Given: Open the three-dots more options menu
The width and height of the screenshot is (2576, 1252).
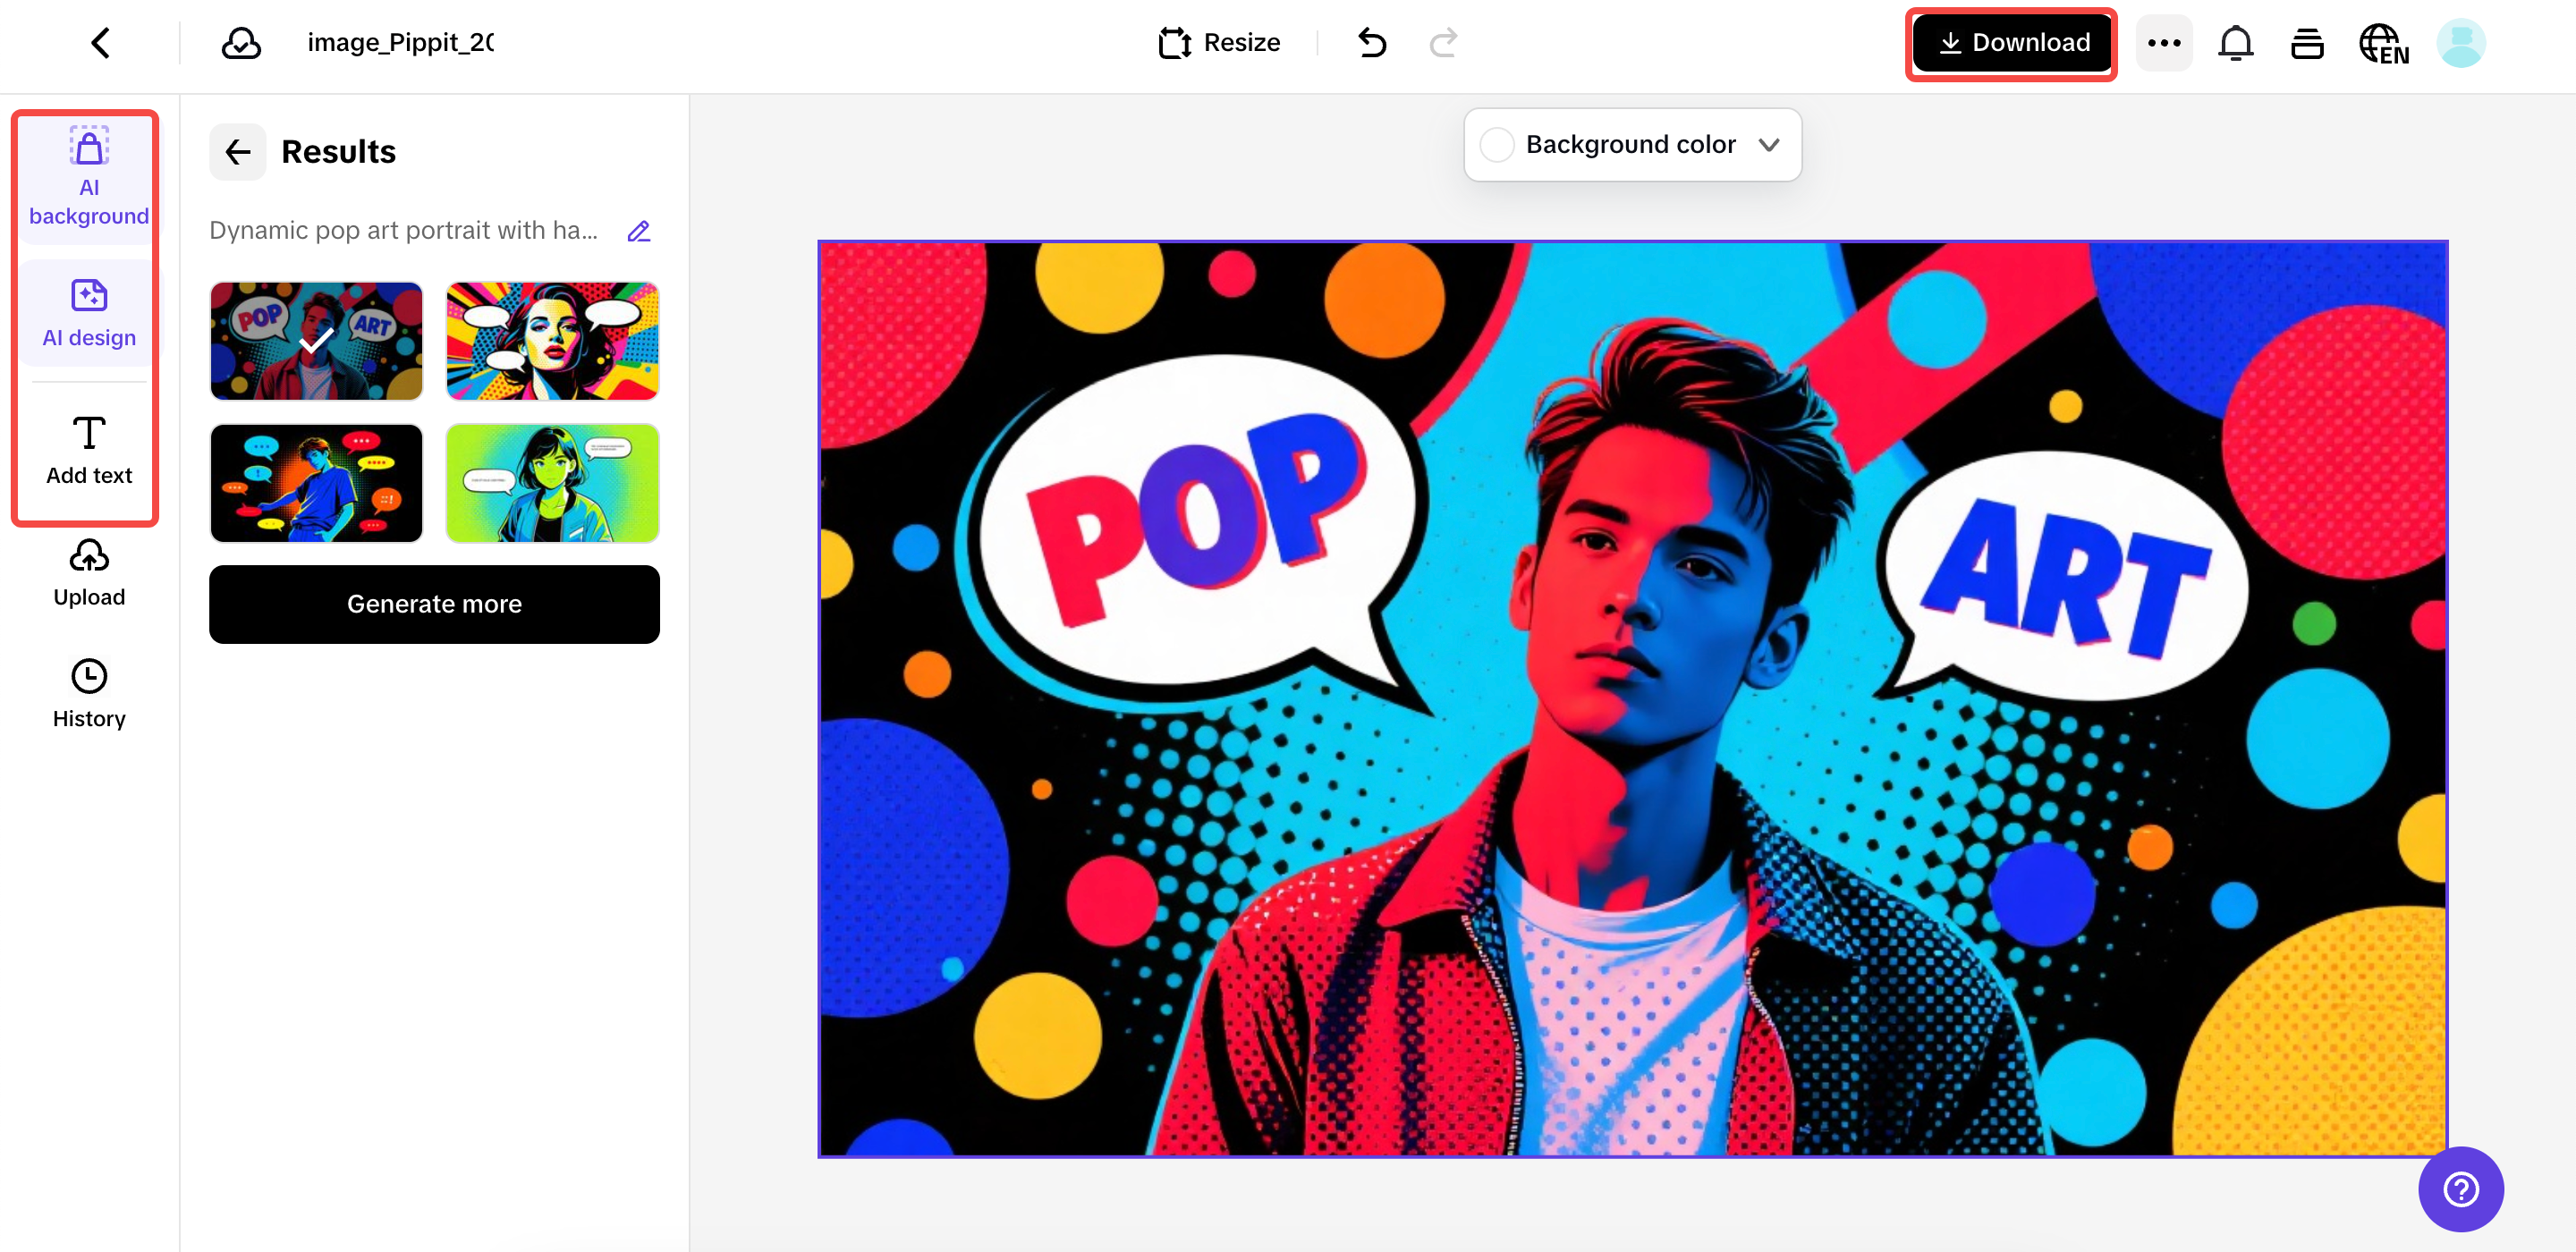Looking at the screenshot, I should pos(2164,43).
